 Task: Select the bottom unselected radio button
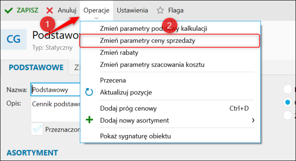288,115
